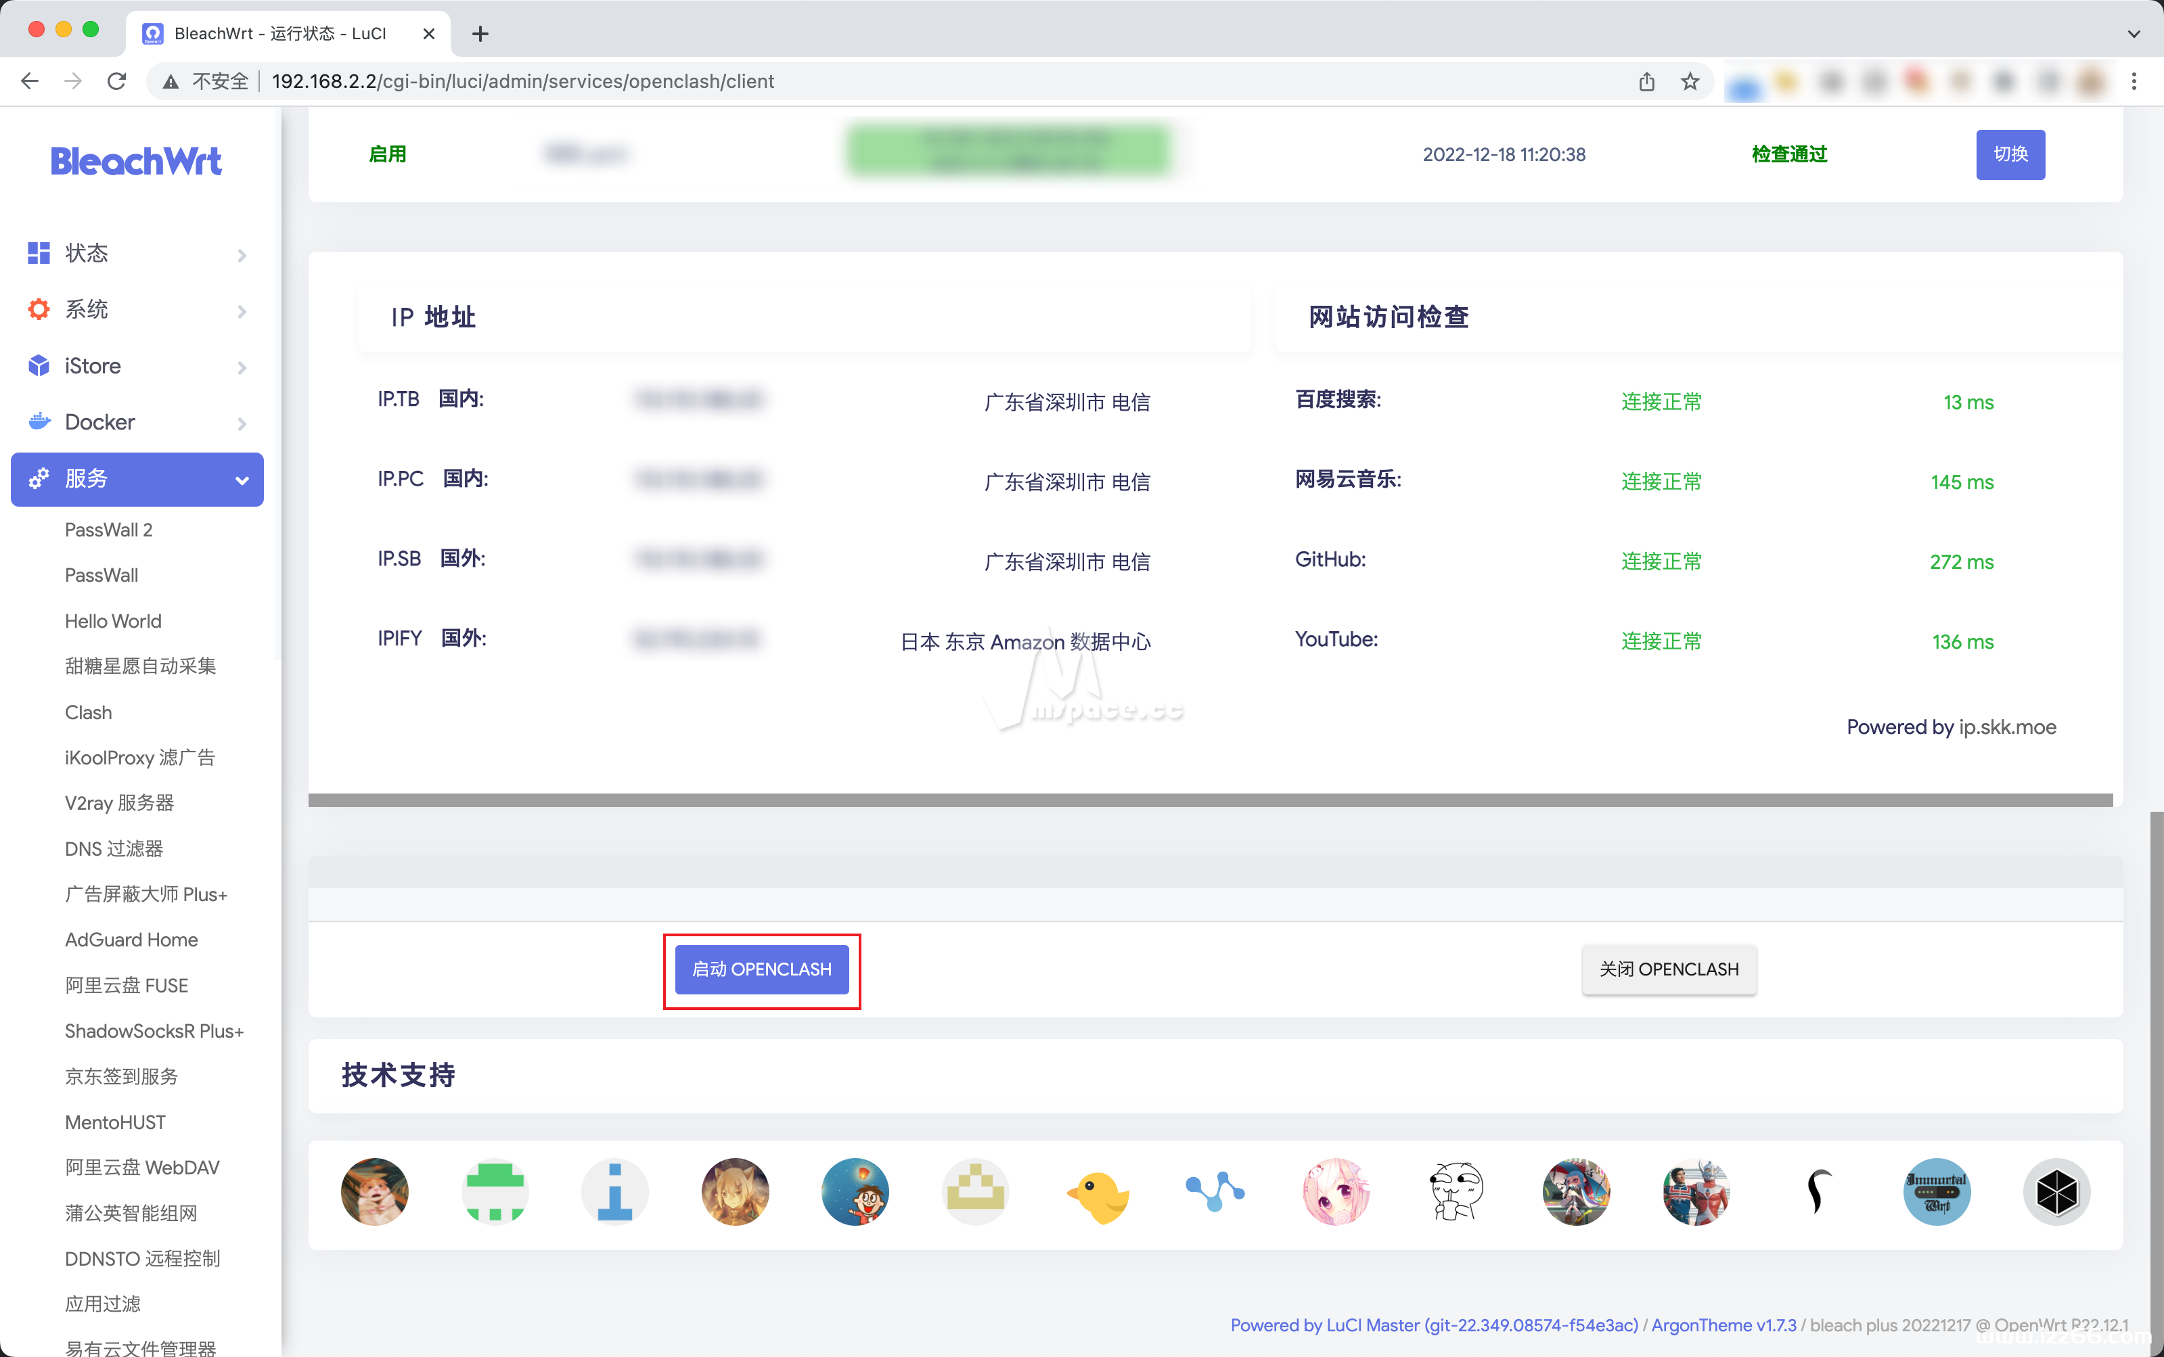Click the duck avatar in 技术支持 row

[x=1097, y=1192]
